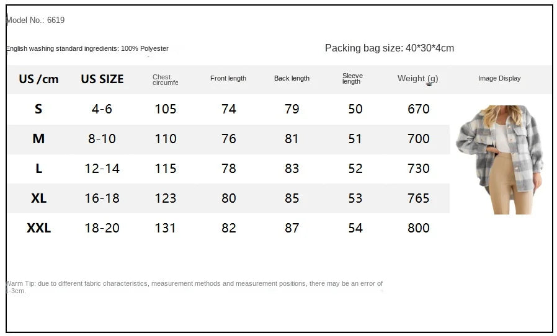Click the XXL size row label

point(38,228)
